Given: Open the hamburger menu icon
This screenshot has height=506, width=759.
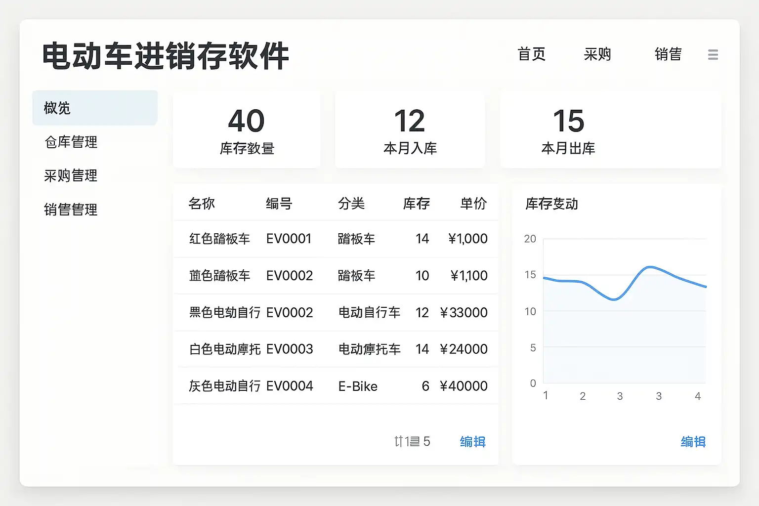Looking at the screenshot, I should (x=713, y=55).
